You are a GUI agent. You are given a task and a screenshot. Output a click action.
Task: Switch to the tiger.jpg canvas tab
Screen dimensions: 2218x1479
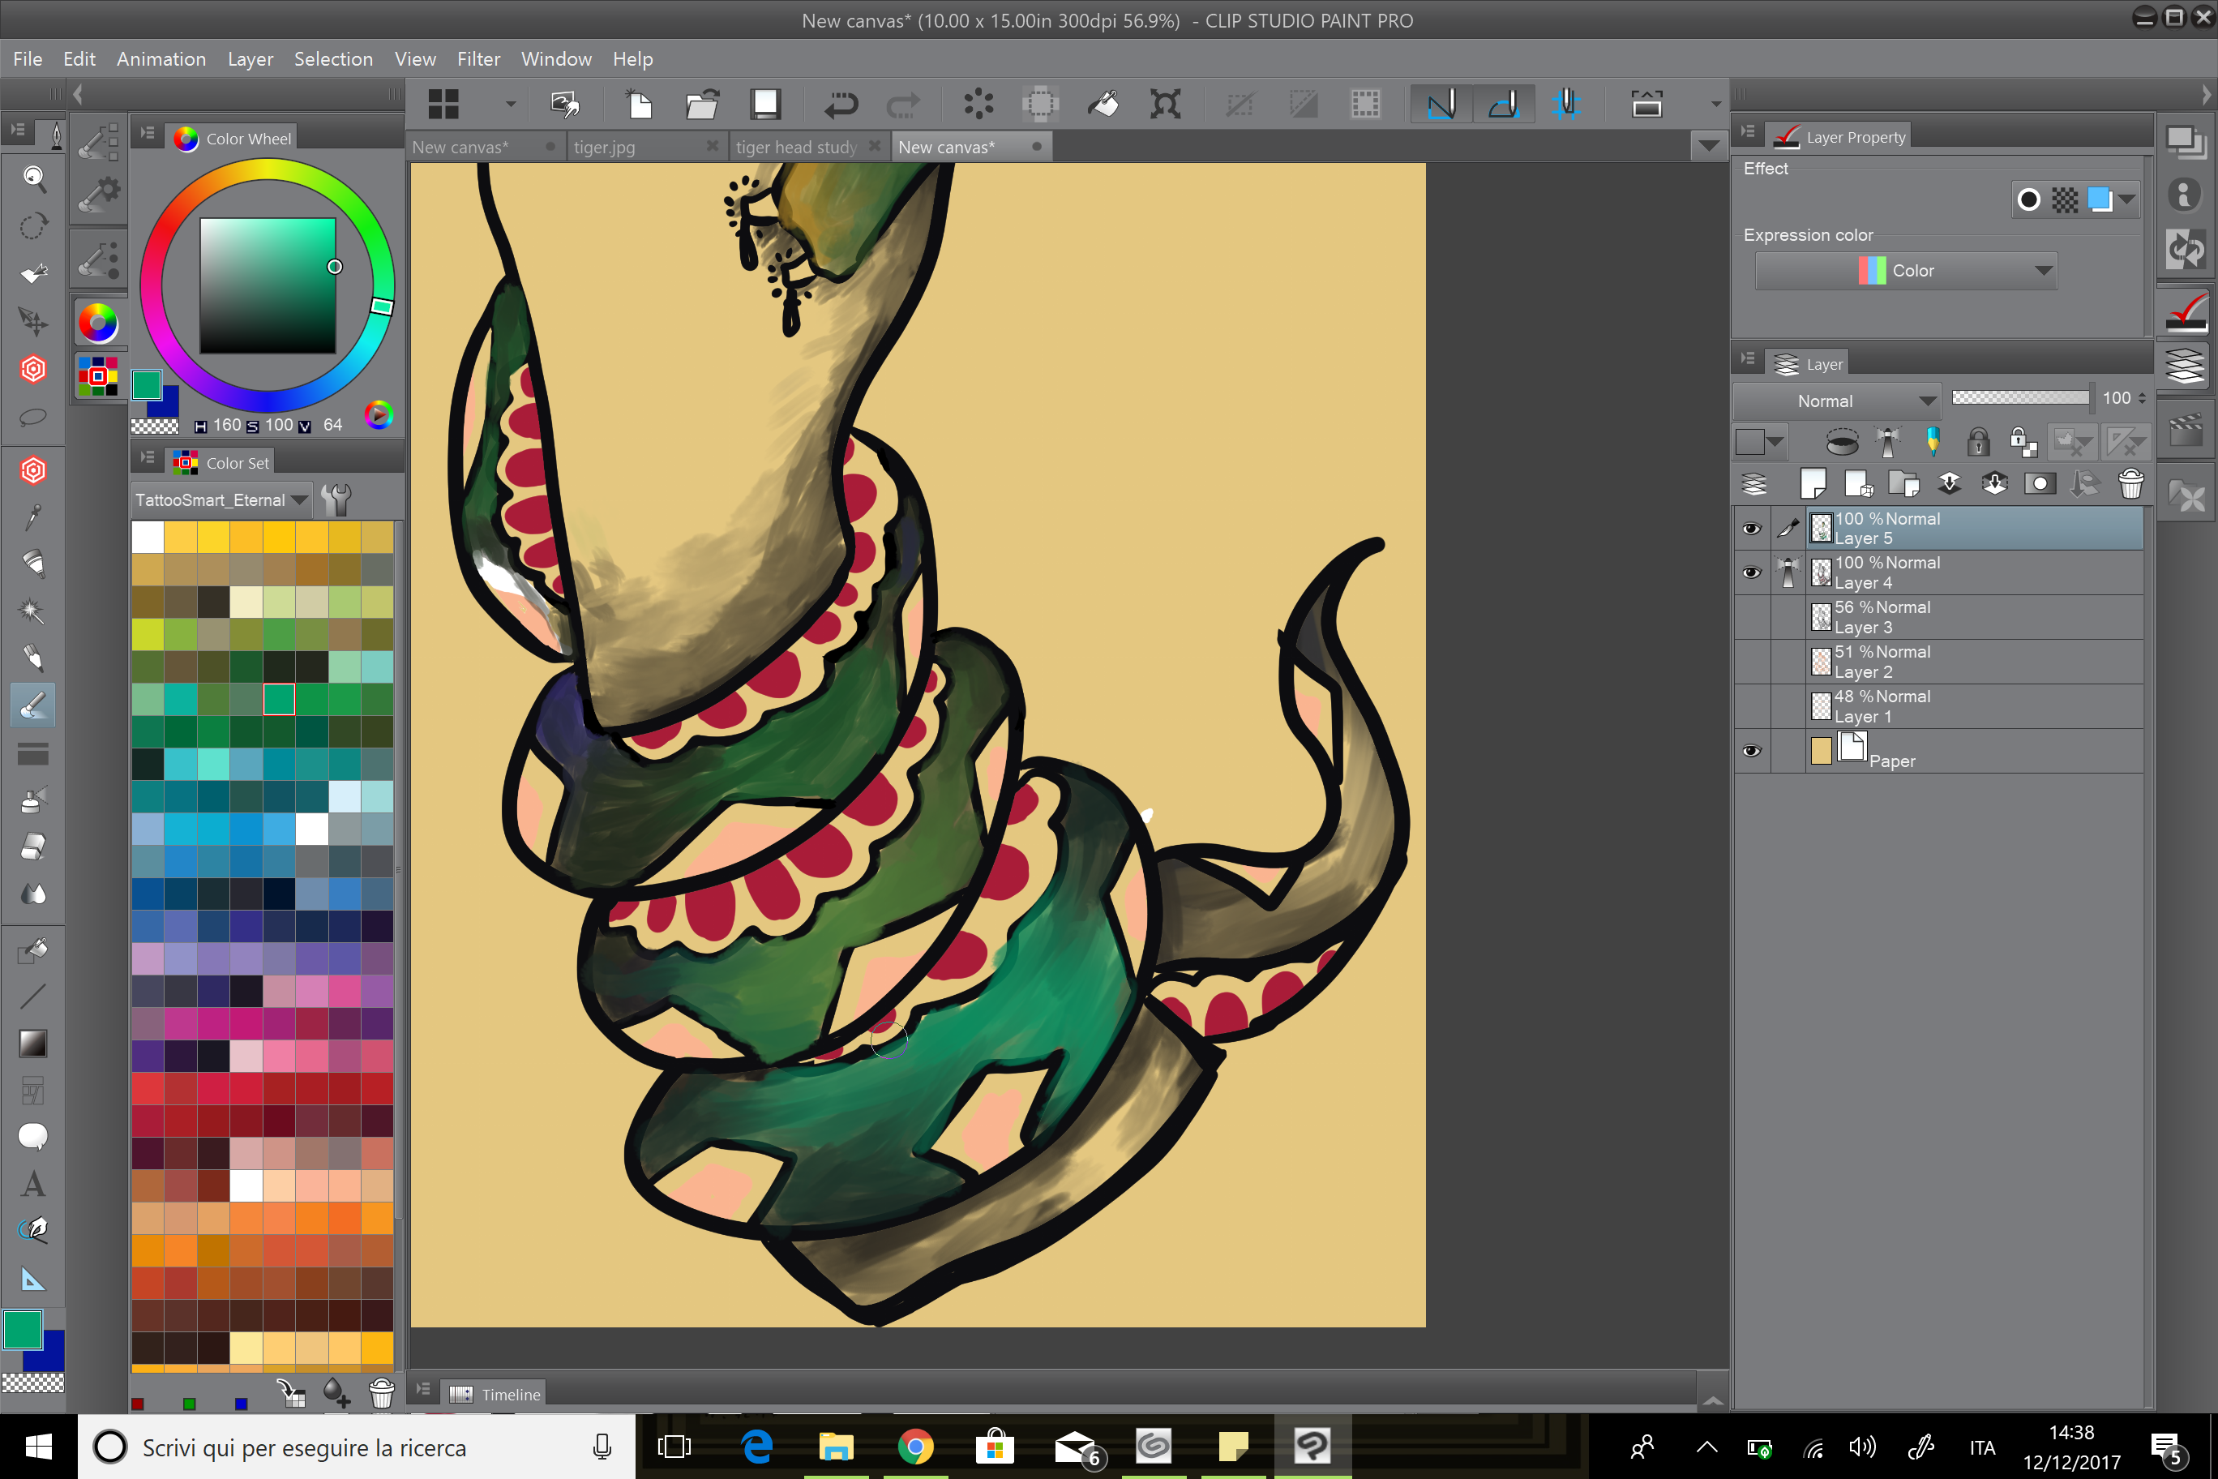tap(606, 147)
